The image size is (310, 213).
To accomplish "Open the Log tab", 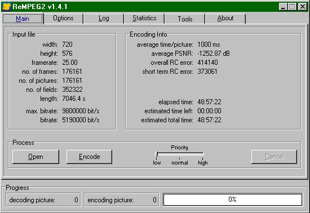I will click(x=104, y=19).
